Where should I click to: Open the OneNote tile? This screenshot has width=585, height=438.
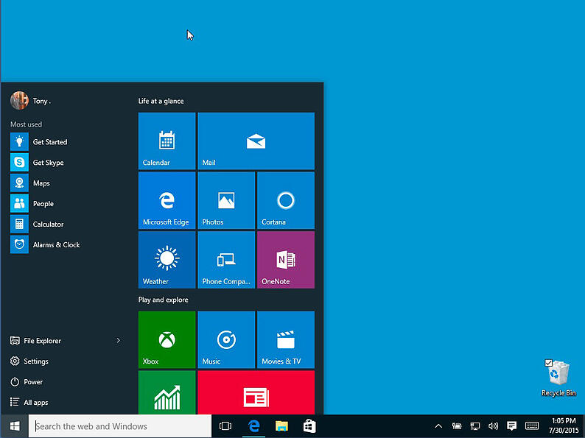(x=286, y=260)
